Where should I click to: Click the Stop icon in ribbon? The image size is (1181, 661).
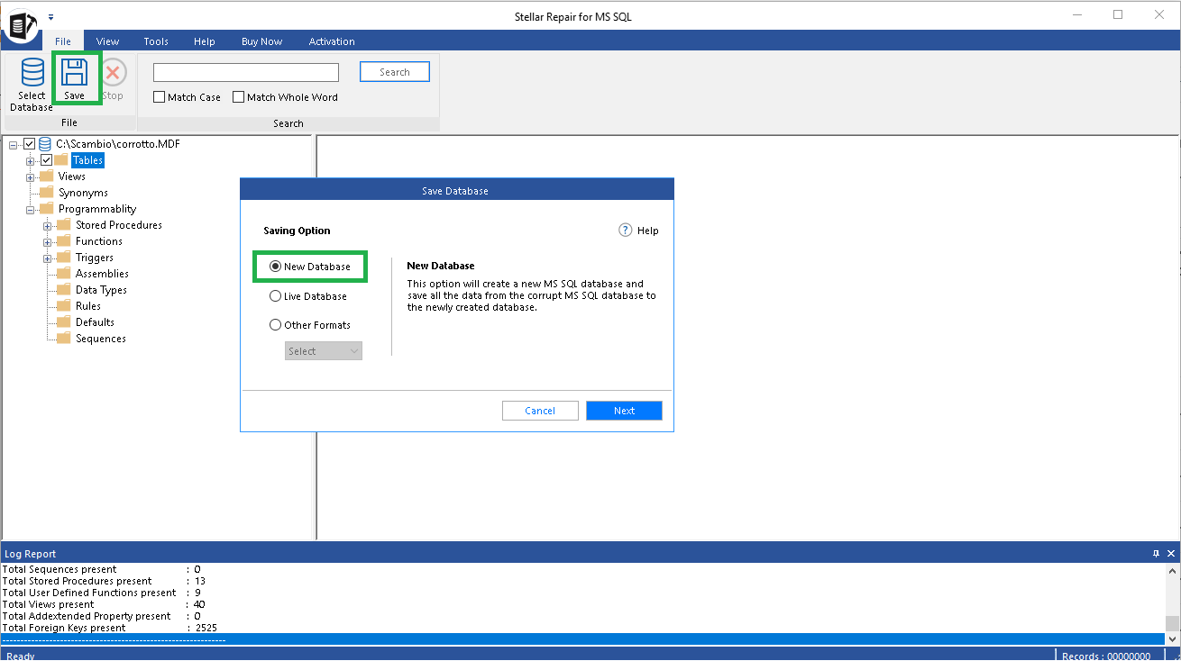[113, 72]
